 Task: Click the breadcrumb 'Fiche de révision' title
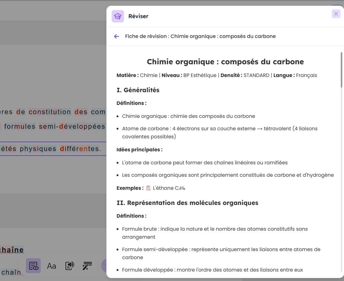[x=200, y=36]
